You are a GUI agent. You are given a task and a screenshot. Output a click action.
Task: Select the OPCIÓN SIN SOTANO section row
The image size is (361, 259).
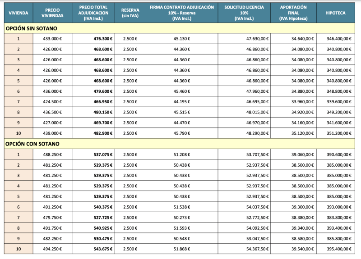(179, 28)
